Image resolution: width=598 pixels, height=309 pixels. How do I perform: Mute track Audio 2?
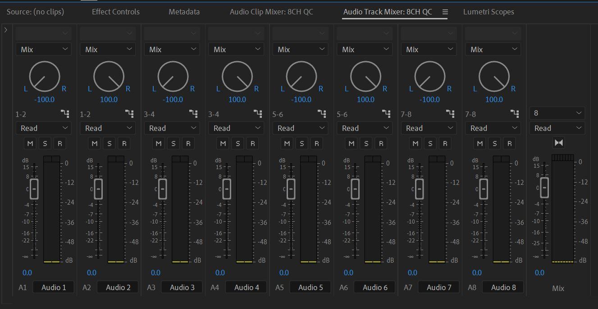click(x=95, y=143)
